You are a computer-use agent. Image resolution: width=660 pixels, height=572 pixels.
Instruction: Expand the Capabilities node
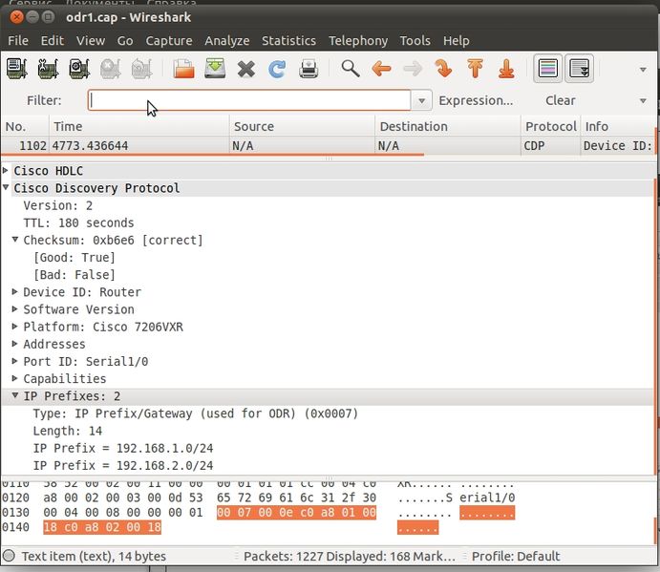(15, 378)
